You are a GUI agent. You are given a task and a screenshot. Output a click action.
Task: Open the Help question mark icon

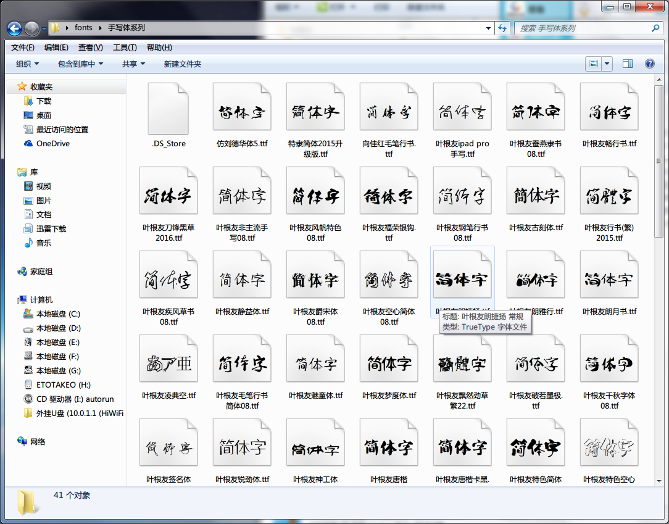(649, 64)
